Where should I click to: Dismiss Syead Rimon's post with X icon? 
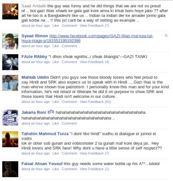(x=166, y=35)
